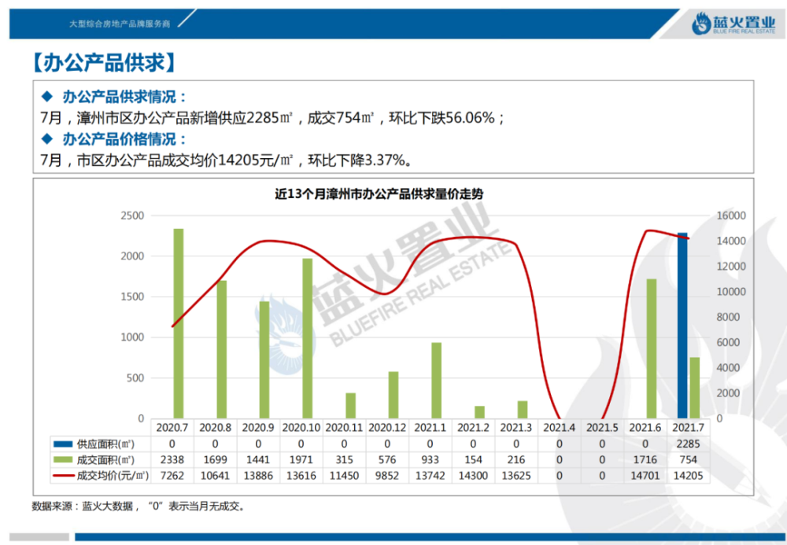Select the 办公产品供求情况 subheading
The height and width of the screenshot is (545, 787).
[124, 96]
